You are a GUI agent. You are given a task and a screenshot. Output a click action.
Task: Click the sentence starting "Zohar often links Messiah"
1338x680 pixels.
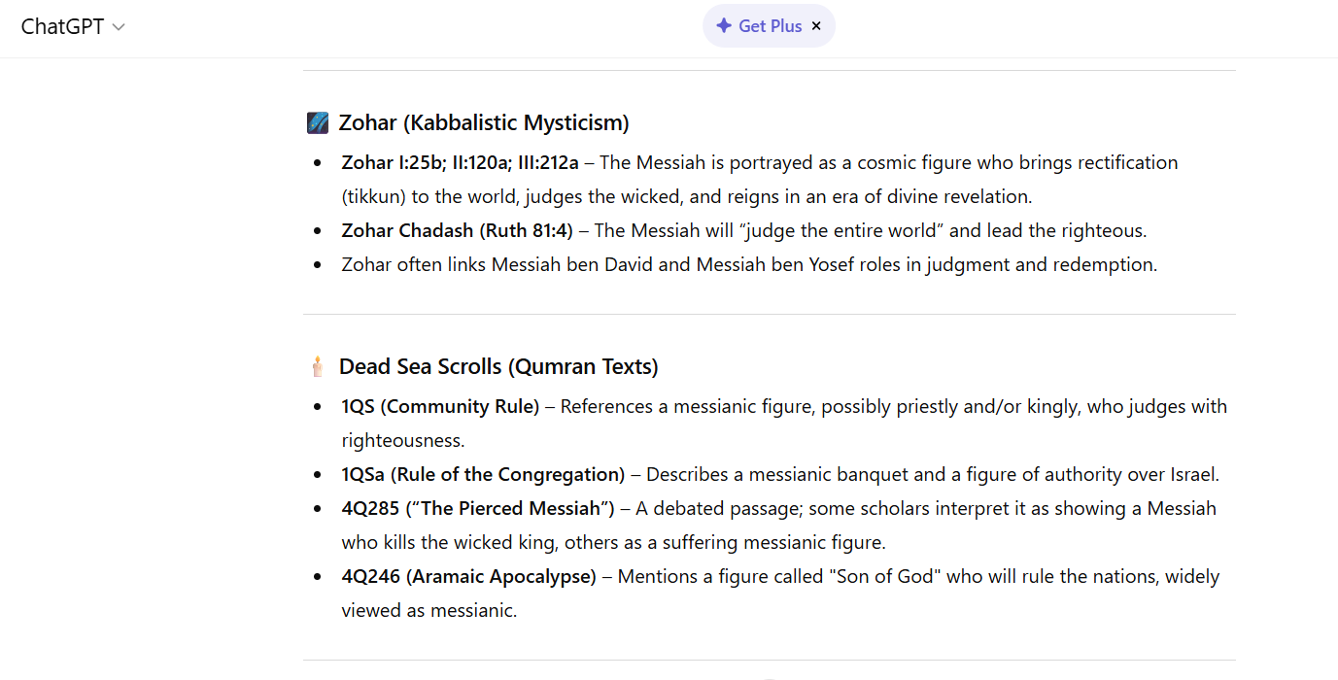click(x=749, y=264)
